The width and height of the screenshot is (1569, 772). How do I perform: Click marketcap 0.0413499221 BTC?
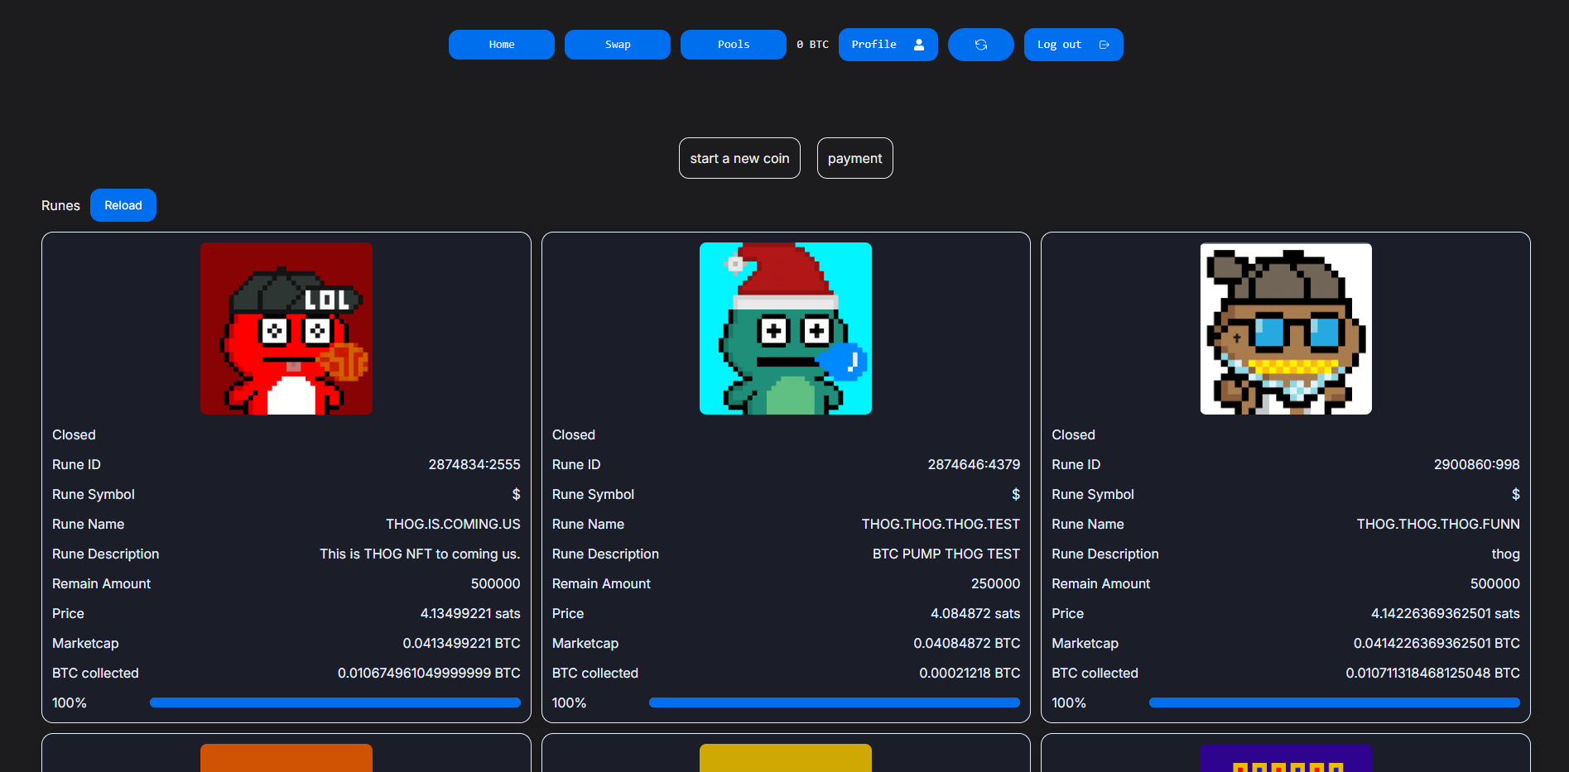461,643
